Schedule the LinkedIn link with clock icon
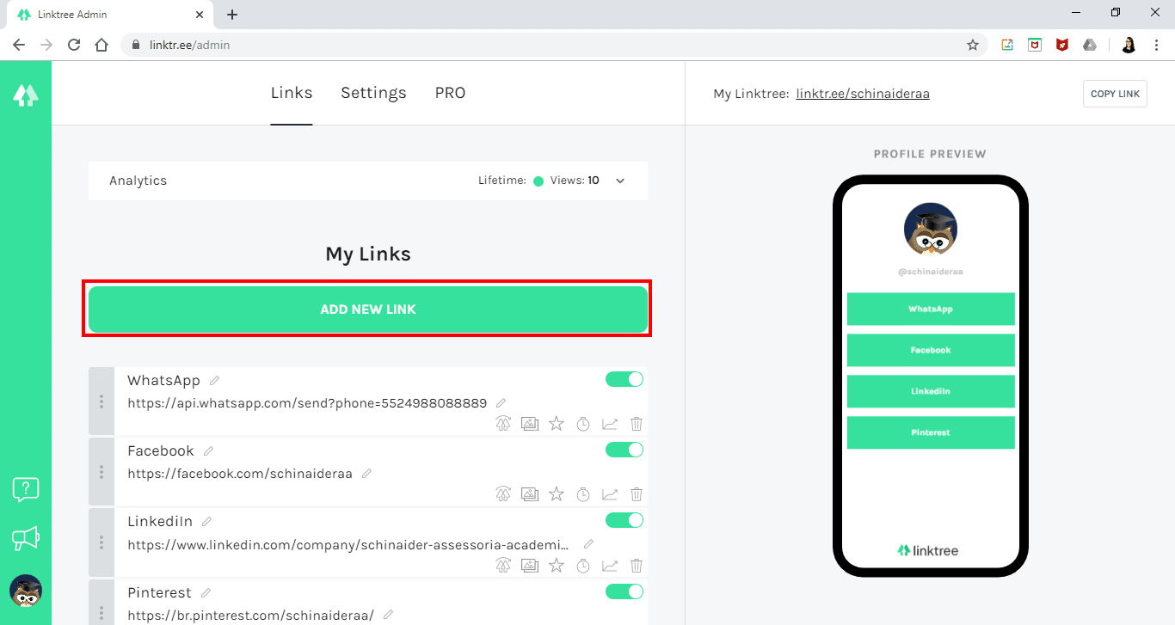Image resolution: width=1175 pixels, height=625 pixels. click(583, 565)
